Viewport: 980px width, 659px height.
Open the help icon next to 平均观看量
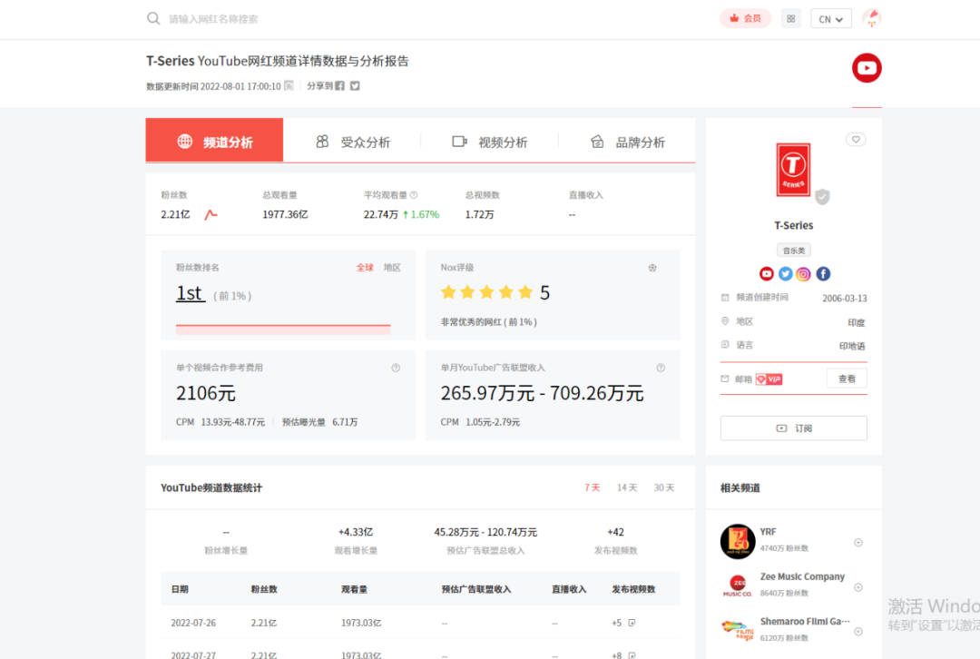pos(414,195)
